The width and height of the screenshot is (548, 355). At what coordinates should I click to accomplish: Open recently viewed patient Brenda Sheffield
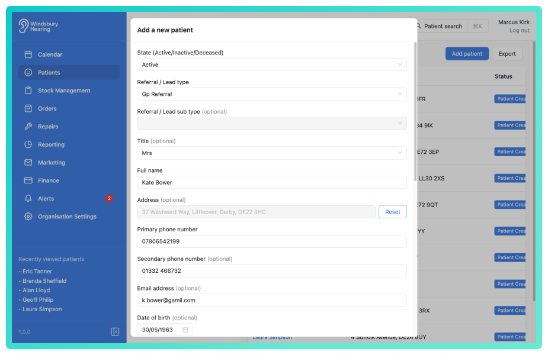tap(44, 280)
